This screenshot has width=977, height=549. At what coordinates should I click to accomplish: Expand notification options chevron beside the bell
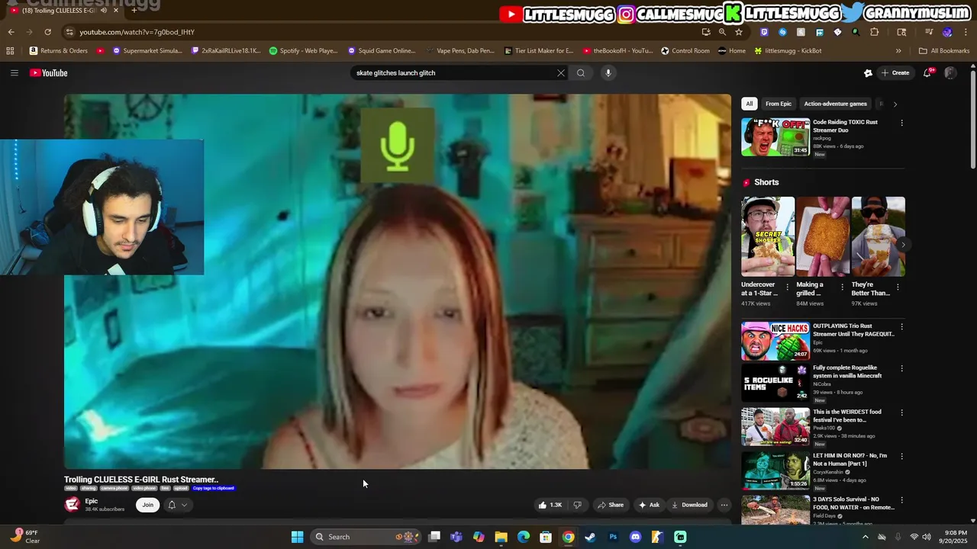click(x=184, y=505)
